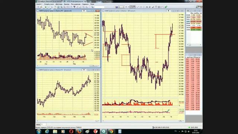
Task: Launch Internet Explorer from taskbar
Action: pyautogui.click(x=47, y=131)
